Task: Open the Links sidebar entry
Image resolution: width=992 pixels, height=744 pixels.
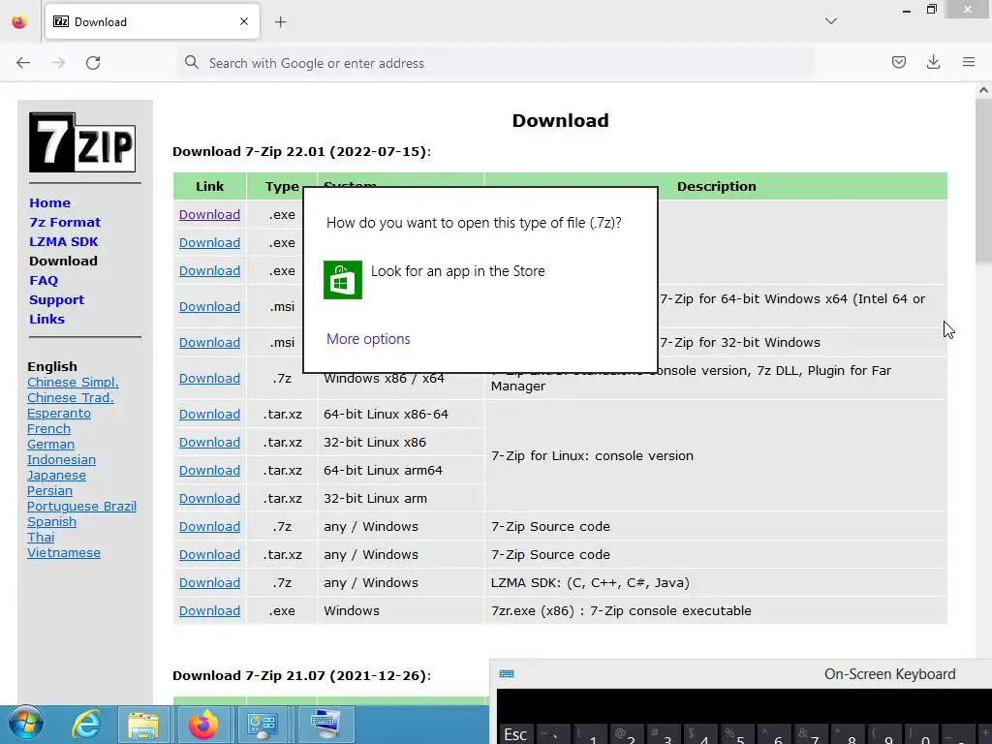Action: pyautogui.click(x=46, y=319)
